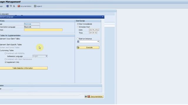Click the server icon beside instance dropdown
The width and height of the screenshot is (188, 105).
tap(78, 41)
